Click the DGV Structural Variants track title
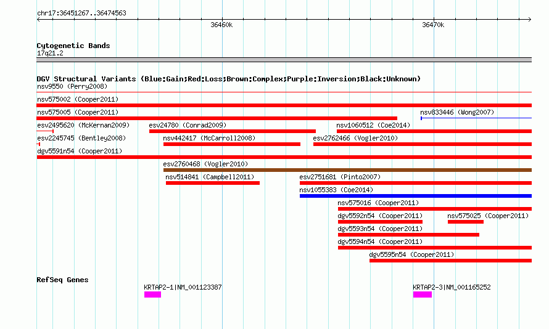 (x=229, y=79)
